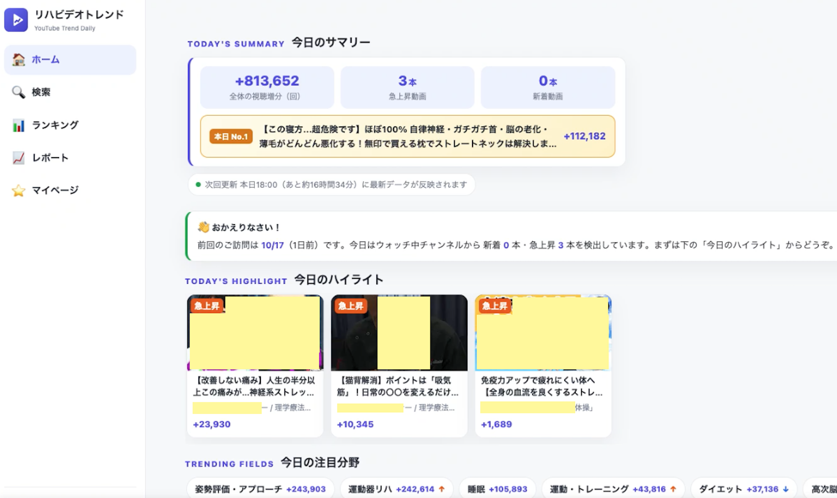Select the 運動・トレーニング field chip
The width and height of the screenshot is (837, 498).
tap(613, 489)
